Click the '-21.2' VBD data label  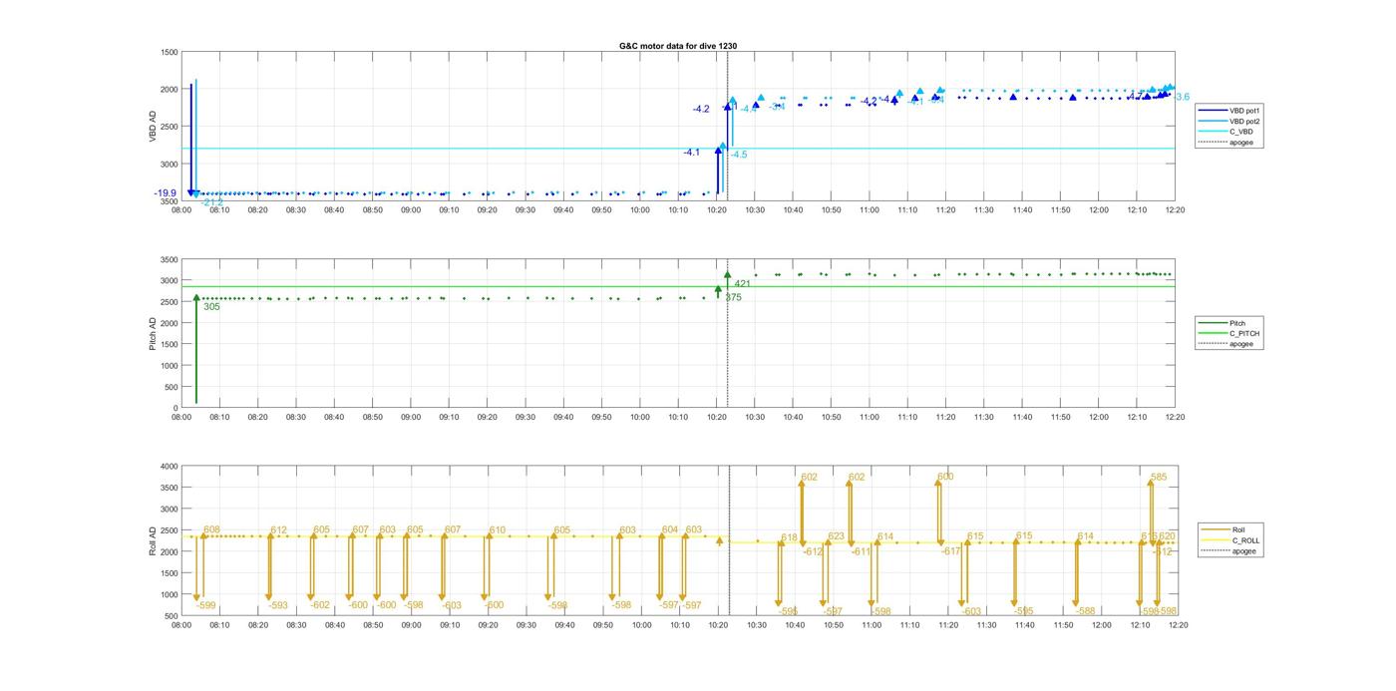coord(212,202)
